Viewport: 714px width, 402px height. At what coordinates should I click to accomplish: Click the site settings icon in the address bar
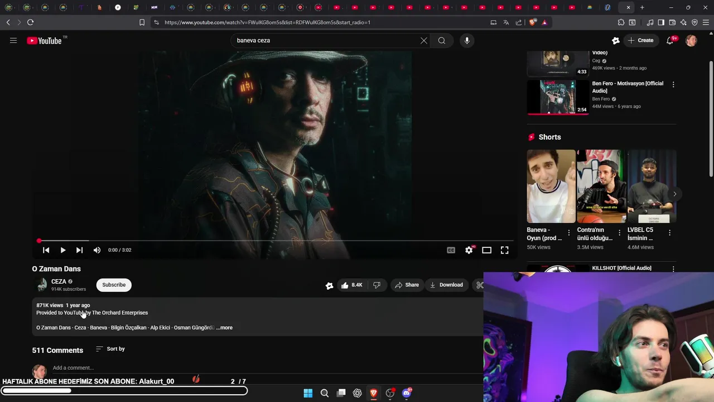pos(156,22)
